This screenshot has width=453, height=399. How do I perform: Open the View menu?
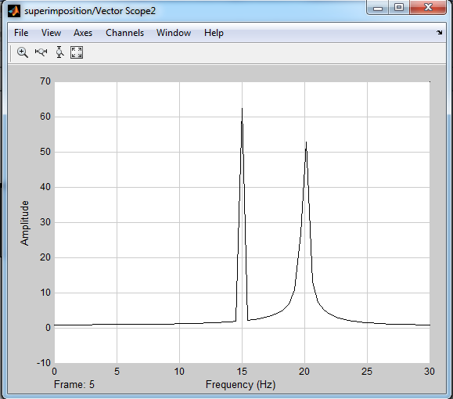[x=51, y=33]
